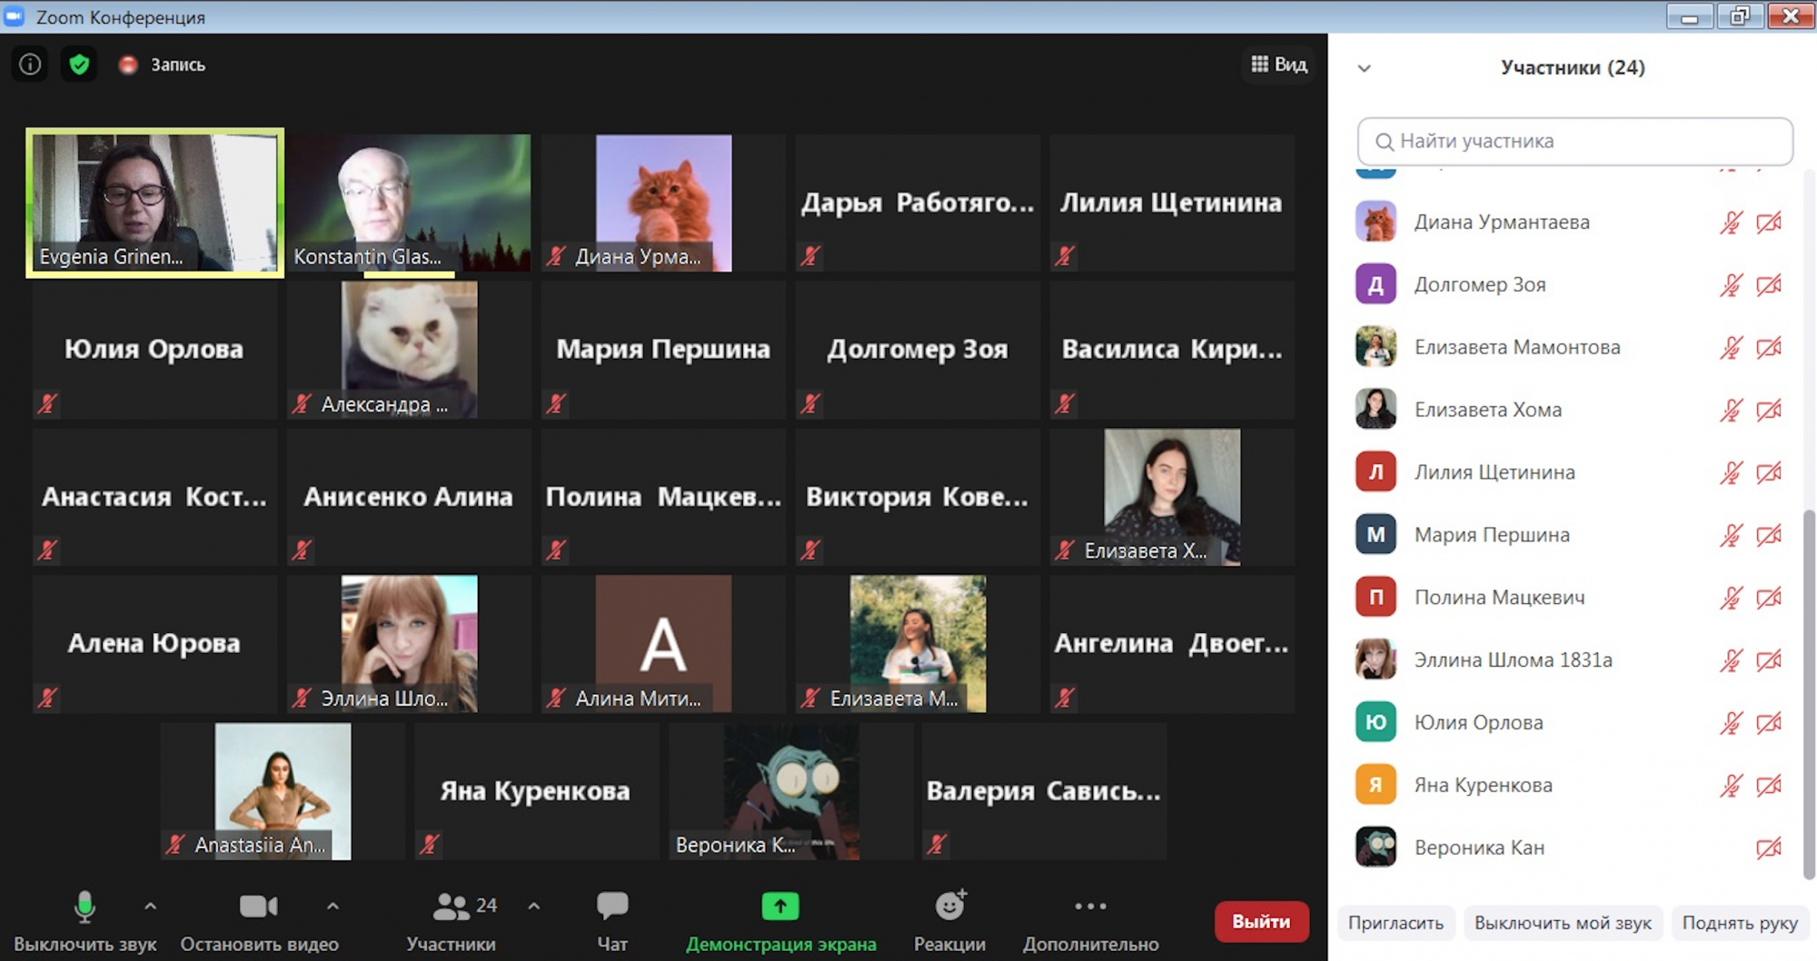Viewport: 1817px width, 961px height.
Task: Select Вероника Кан name in participant list
Action: pos(1479,847)
